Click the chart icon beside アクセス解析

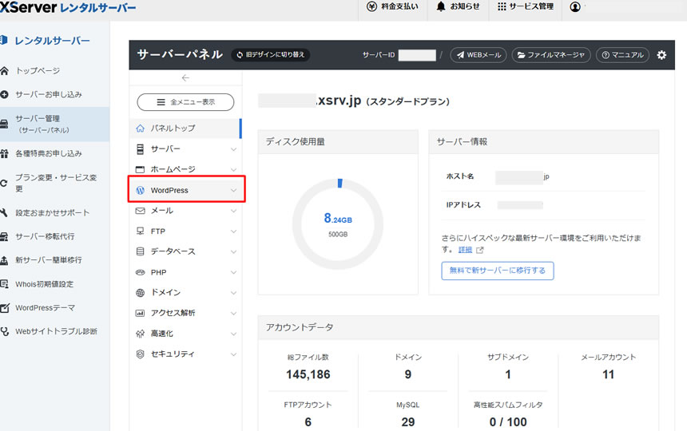[x=141, y=314]
